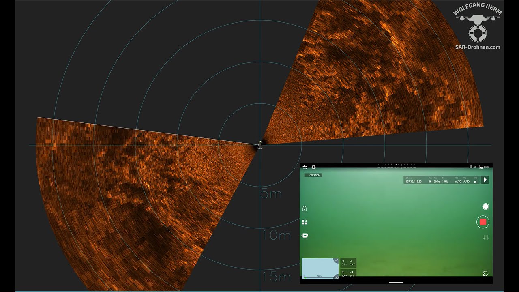Tap the back arrow in the camera app

tap(305, 167)
